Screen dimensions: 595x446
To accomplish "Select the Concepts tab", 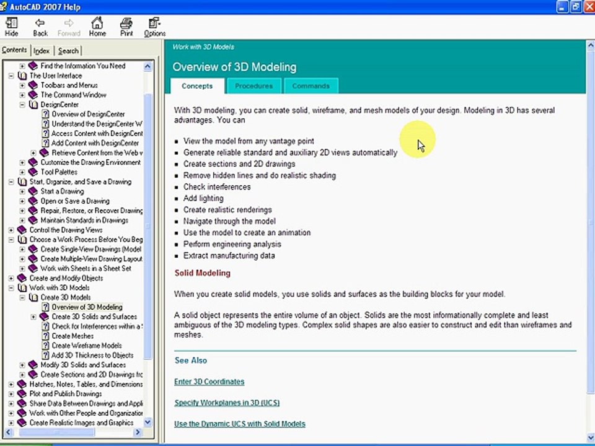I will pos(197,86).
